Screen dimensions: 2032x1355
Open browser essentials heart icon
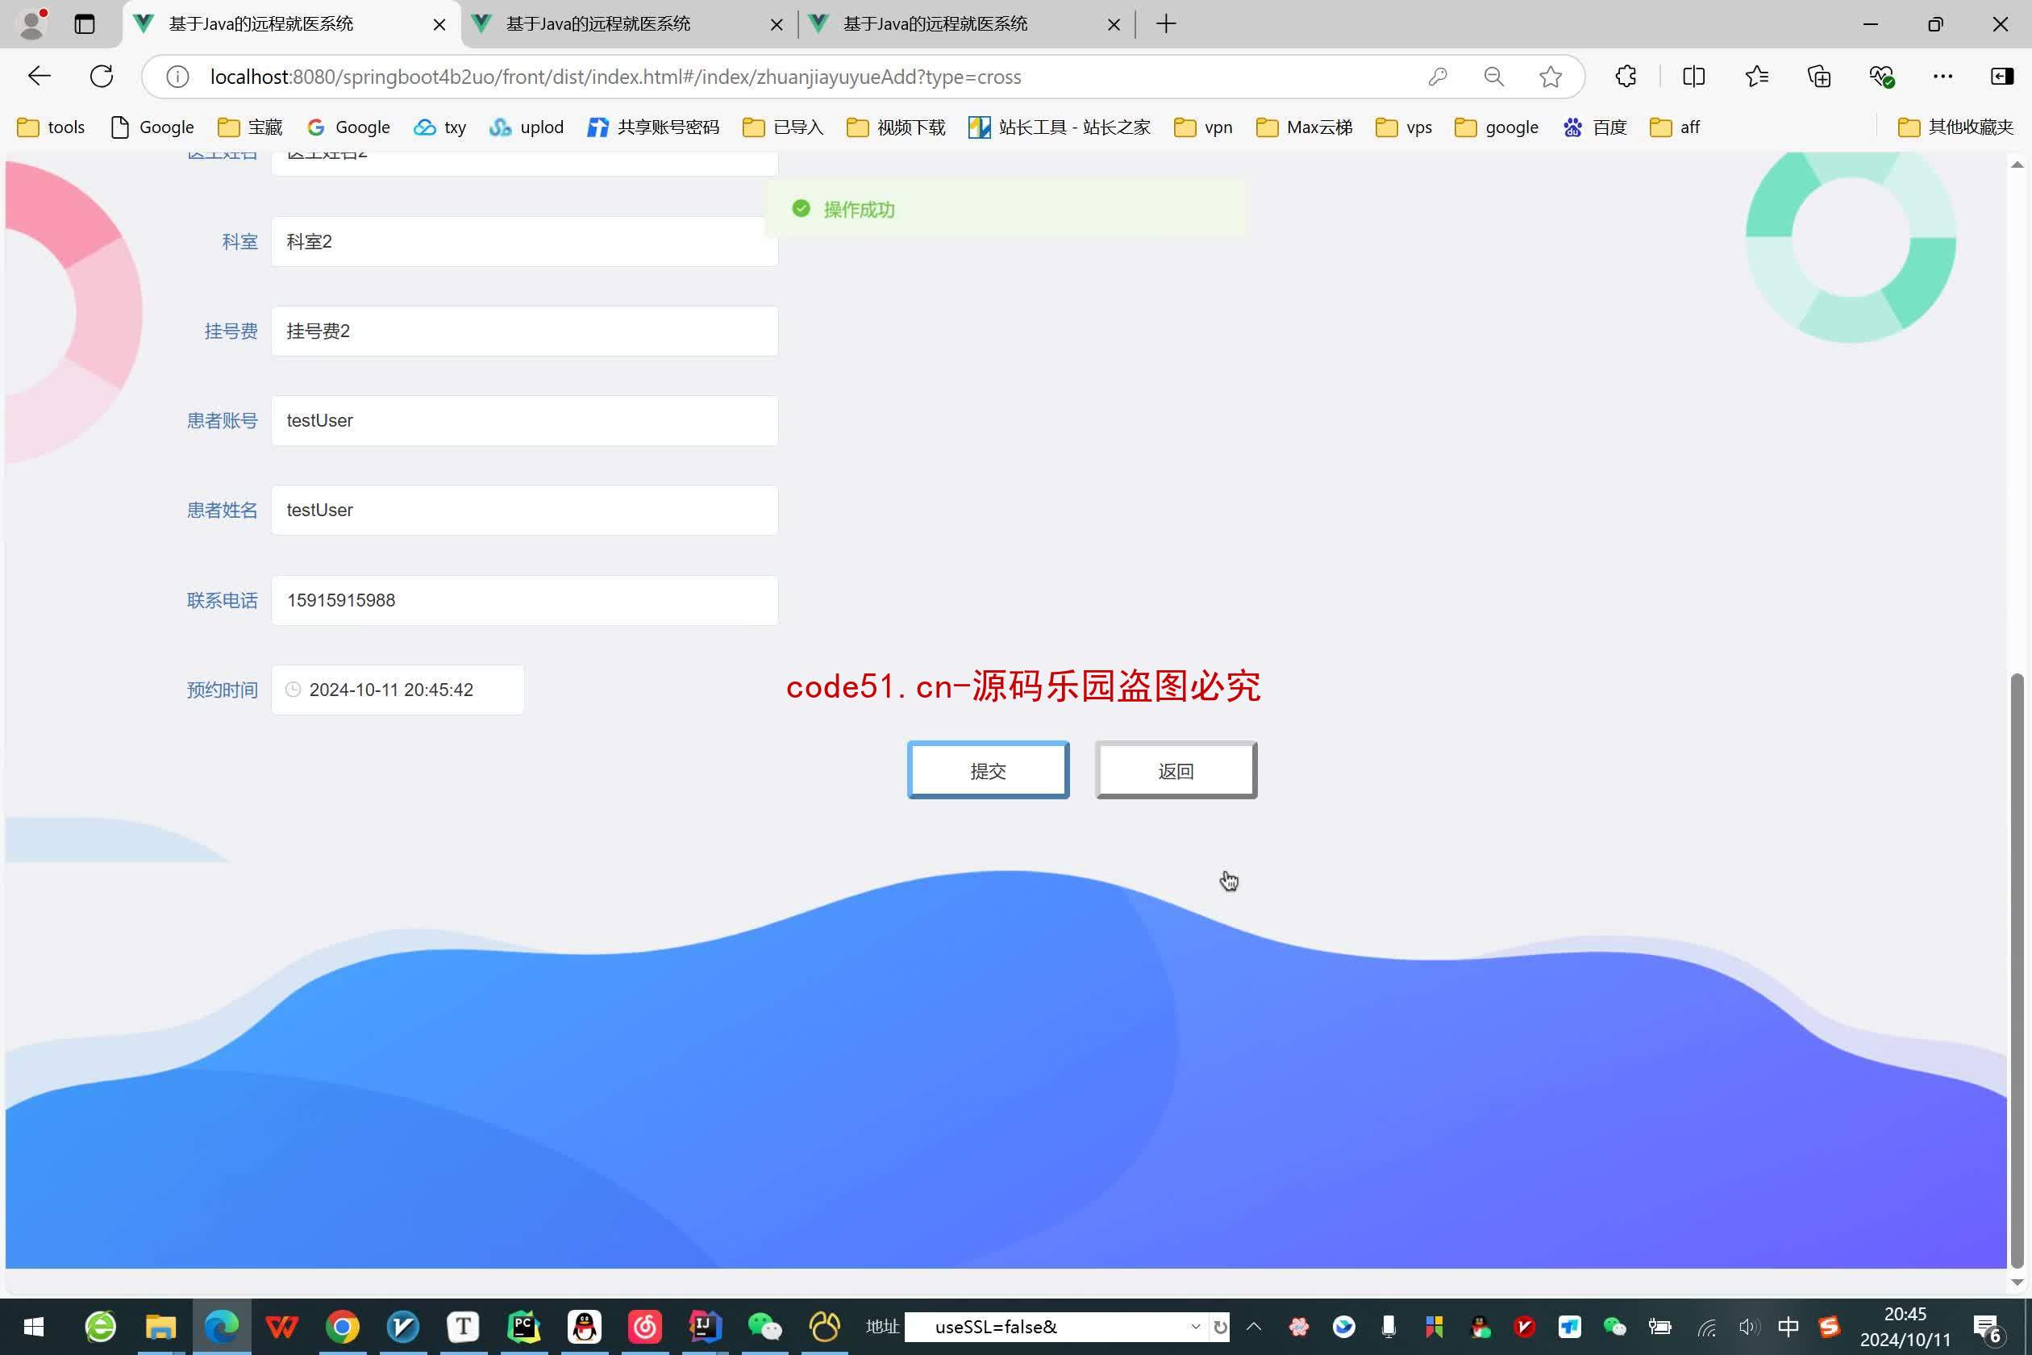click(x=1882, y=76)
